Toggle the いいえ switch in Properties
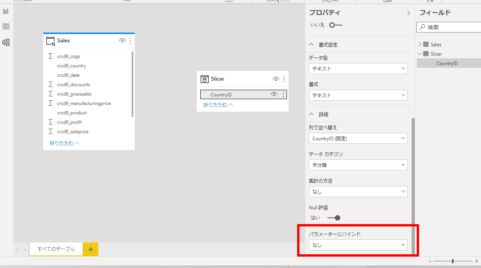481x268 pixels. (x=336, y=25)
